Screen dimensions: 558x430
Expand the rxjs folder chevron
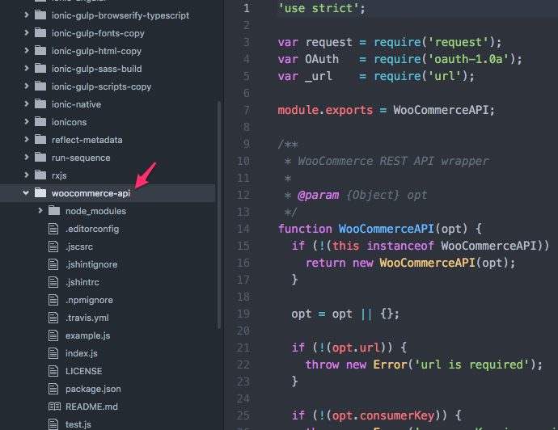pos(27,175)
